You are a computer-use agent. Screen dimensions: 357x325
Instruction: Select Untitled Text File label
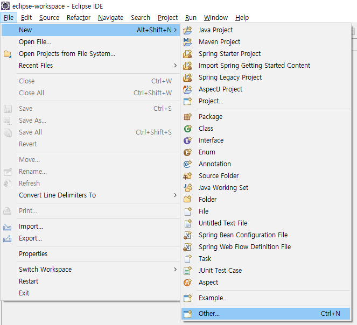pos(223,223)
